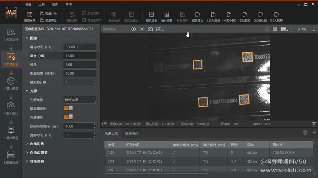The width and height of the screenshot is (318, 178).
Task: Increase 照明持续时间 with up arrow
Action: pyautogui.click(x=95, y=125)
